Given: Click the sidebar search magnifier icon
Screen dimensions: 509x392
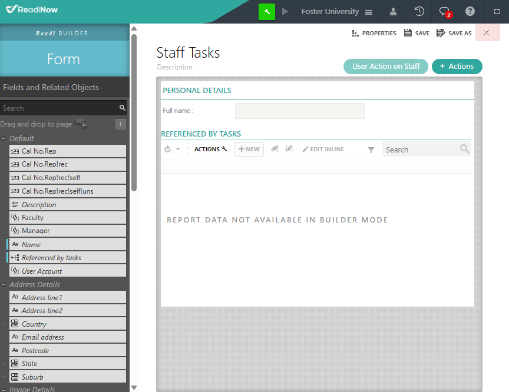Looking at the screenshot, I should click(122, 108).
